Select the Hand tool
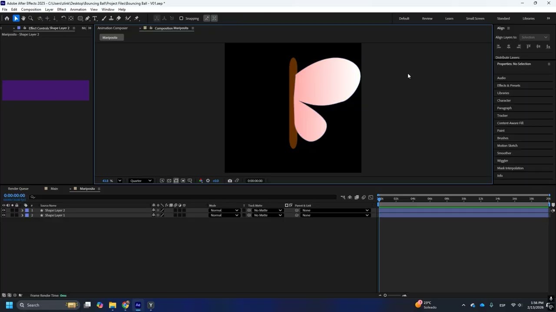 (x=23, y=18)
